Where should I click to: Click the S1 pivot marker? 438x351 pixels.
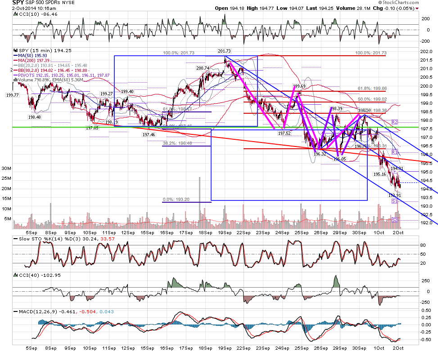coord(394,201)
